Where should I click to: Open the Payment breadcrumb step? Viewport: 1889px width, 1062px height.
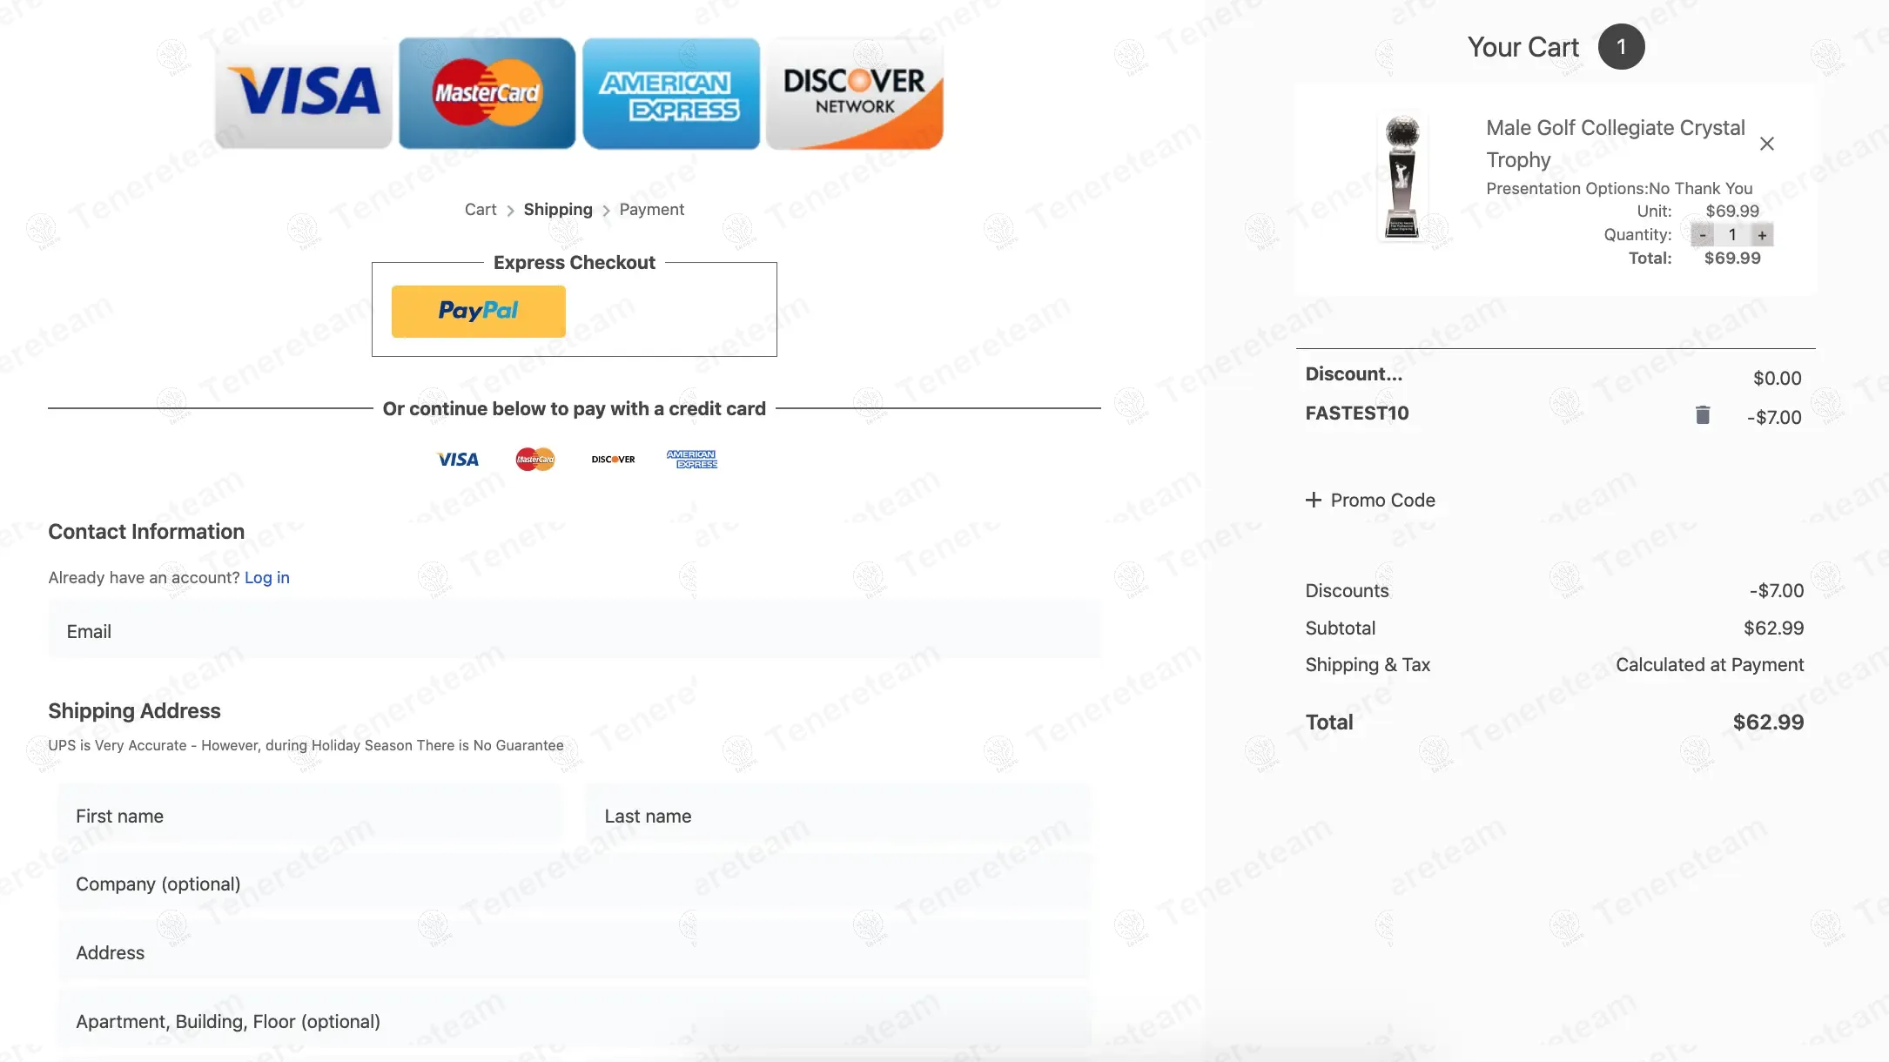coord(651,210)
